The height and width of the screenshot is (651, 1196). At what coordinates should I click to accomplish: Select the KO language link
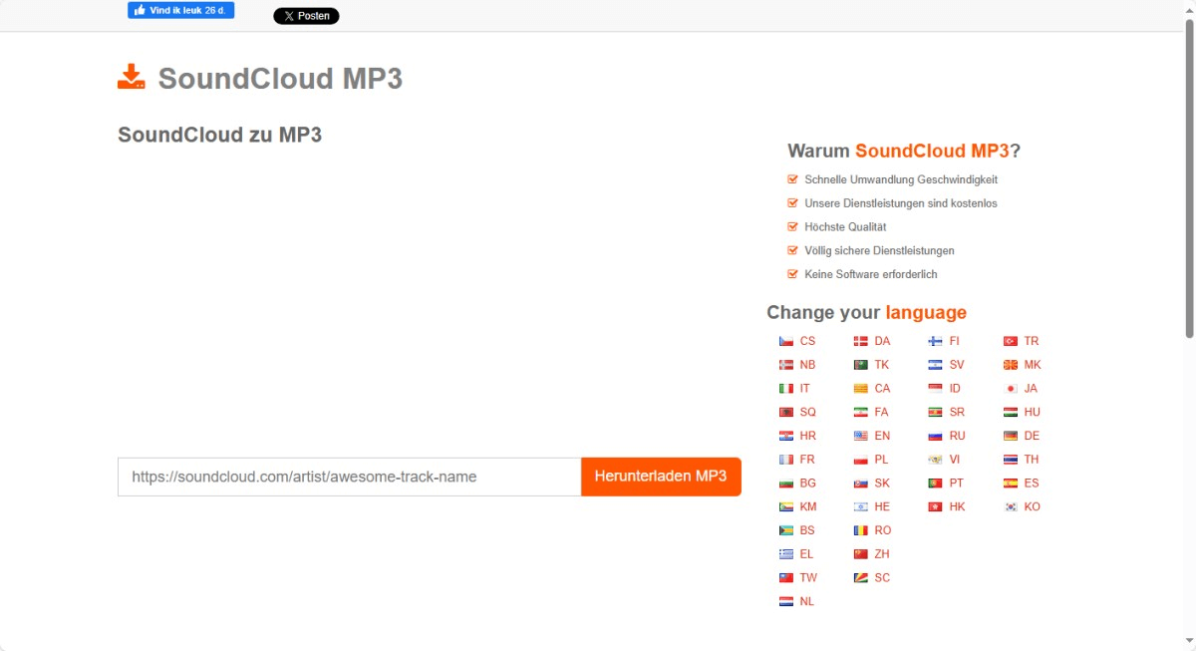pos(1032,506)
